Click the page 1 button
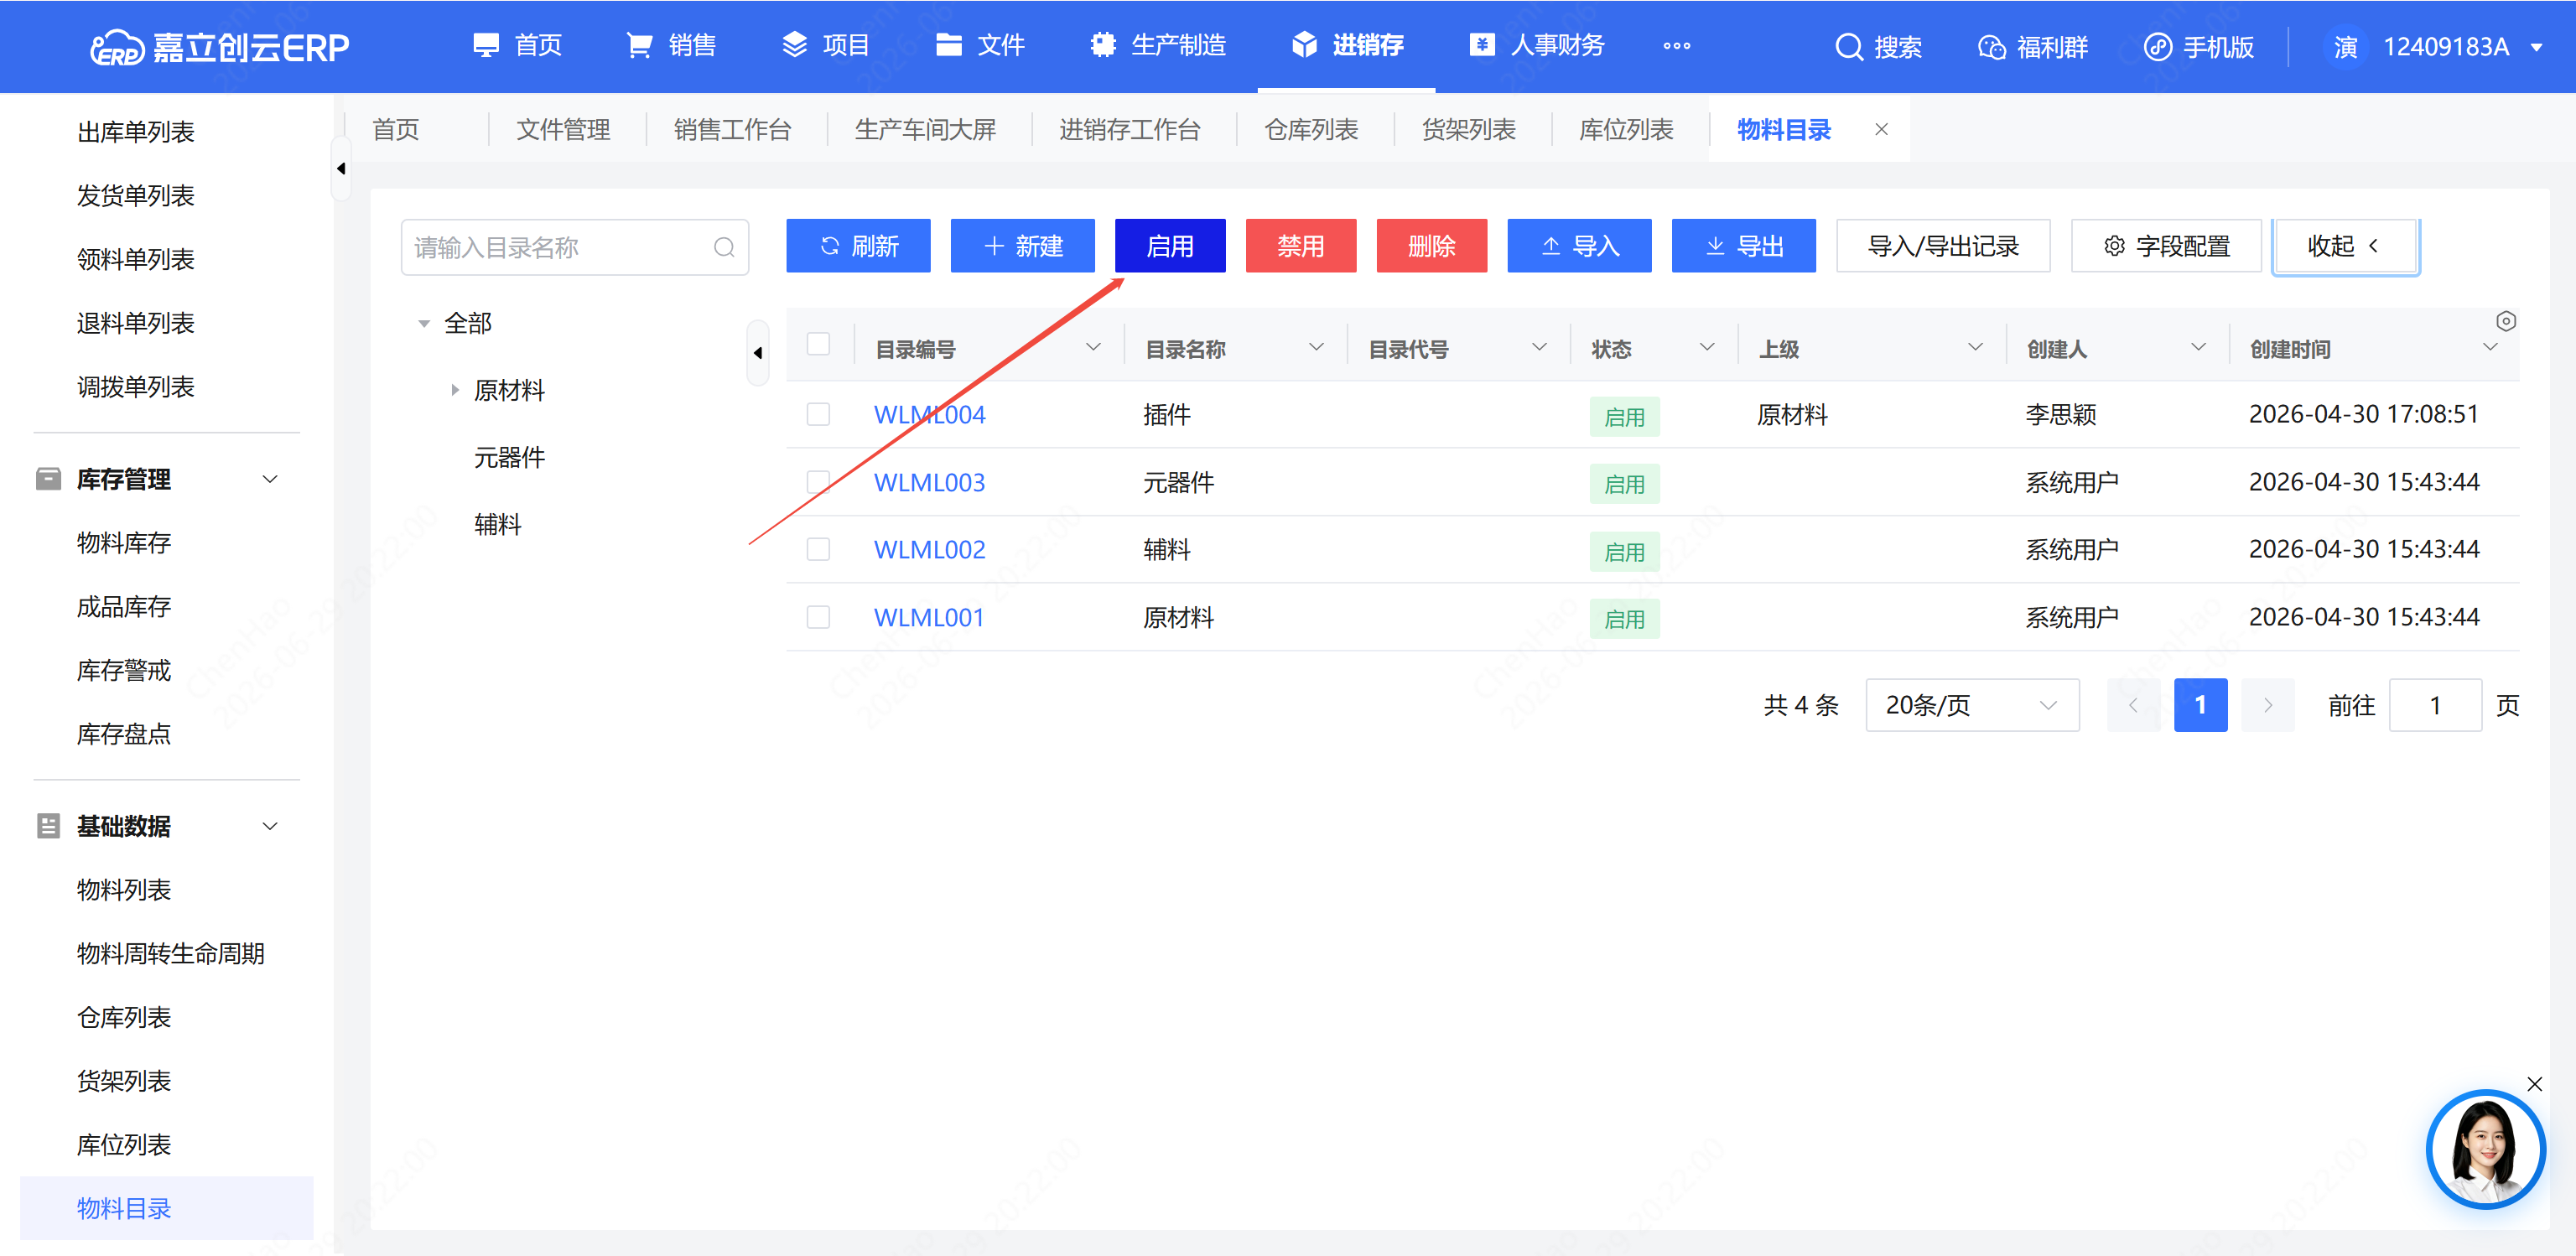Image resolution: width=2576 pixels, height=1256 pixels. [2200, 705]
